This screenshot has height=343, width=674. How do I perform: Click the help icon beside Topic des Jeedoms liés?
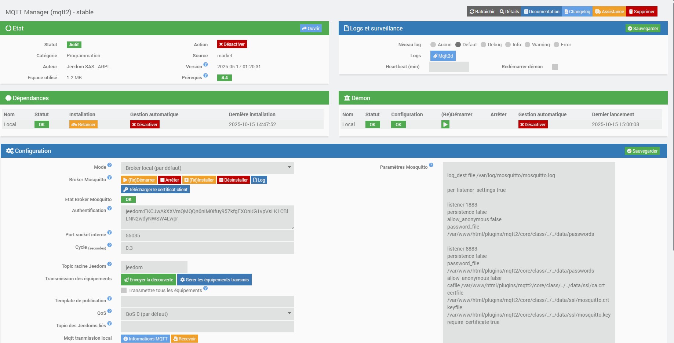[109, 324]
